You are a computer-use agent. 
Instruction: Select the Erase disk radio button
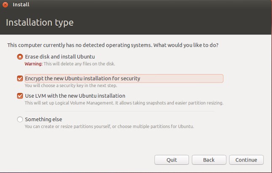tap(20, 57)
